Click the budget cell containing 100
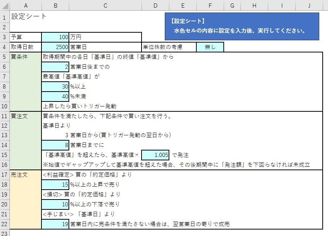The width and height of the screenshot is (328, 236). coord(56,37)
